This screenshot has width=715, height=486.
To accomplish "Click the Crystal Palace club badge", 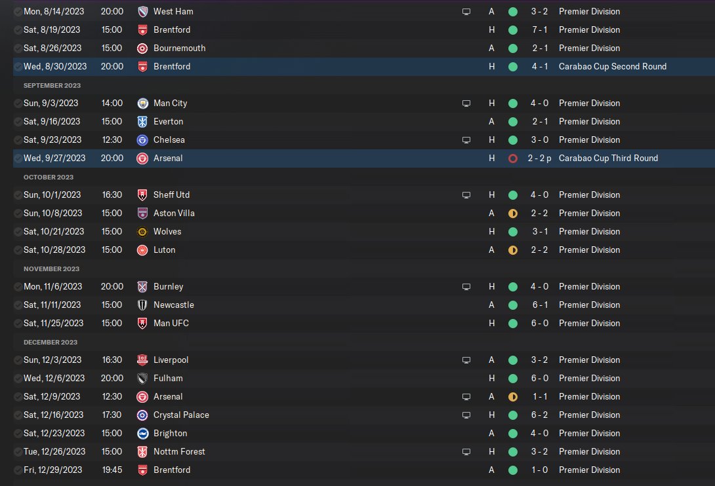I will pos(142,415).
